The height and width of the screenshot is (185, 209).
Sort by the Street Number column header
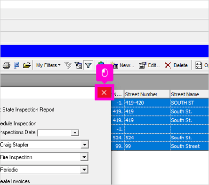tap(147, 94)
